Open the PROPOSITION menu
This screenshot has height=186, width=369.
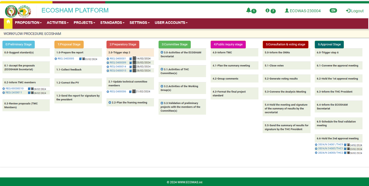point(28,23)
